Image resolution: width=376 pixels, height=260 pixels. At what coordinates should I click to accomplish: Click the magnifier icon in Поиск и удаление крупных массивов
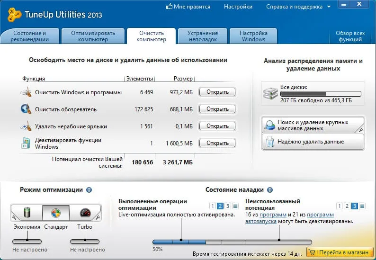pyautogui.click(x=270, y=125)
